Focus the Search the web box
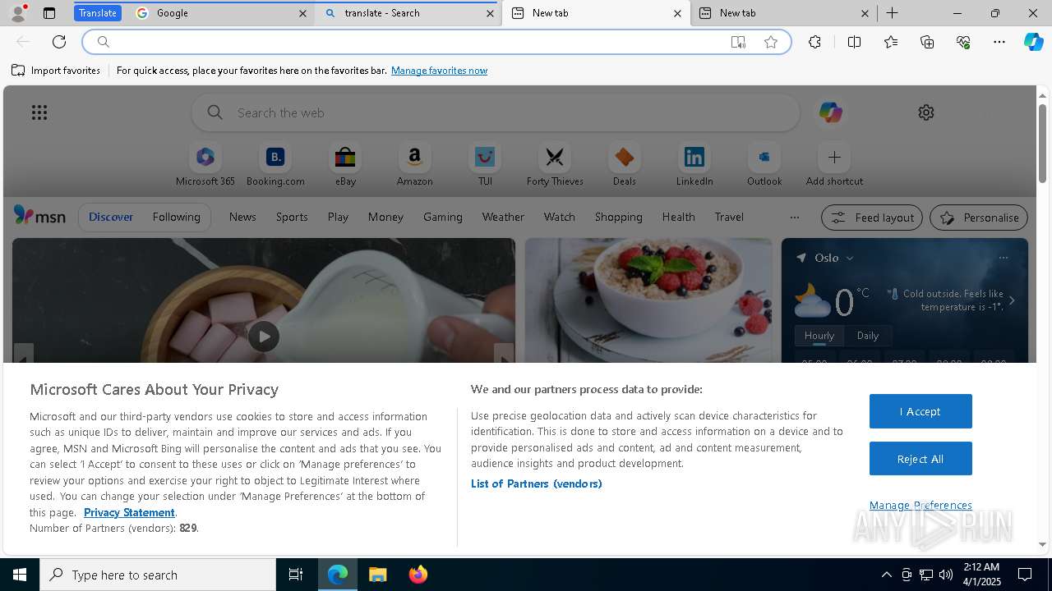1052x591 pixels. pyautogui.click(x=495, y=112)
